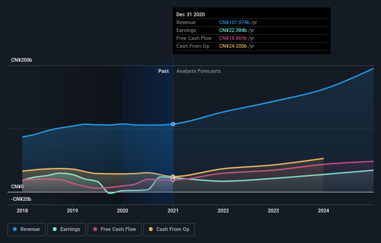Click the Free Cash Flow label in tooltip
381x243 pixels.
click(194, 38)
